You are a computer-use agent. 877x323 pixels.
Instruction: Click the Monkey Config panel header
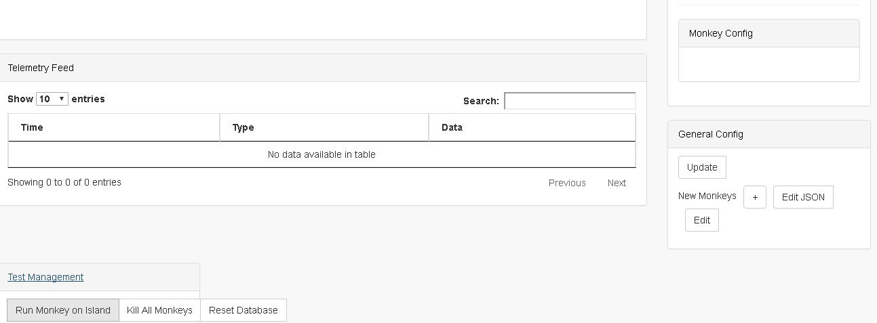[768, 33]
